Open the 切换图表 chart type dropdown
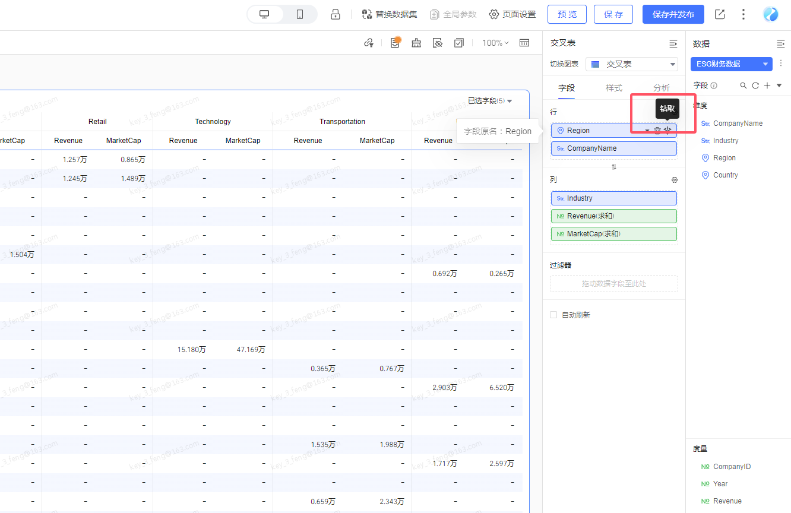Image resolution: width=791 pixels, height=513 pixels. coord(632,64)
